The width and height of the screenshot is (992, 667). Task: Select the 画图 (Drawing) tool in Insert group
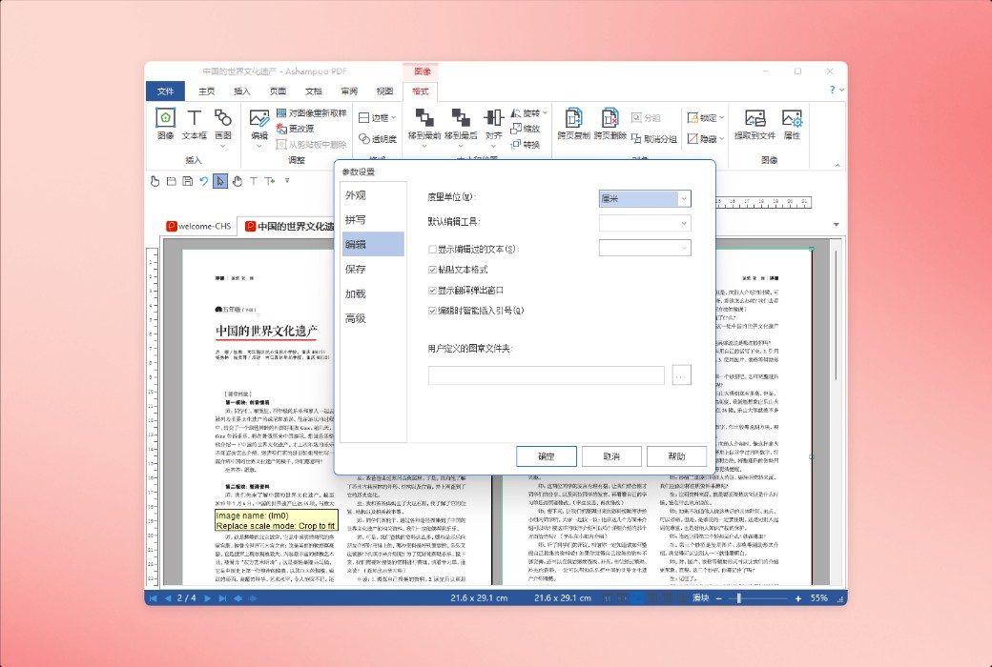(x=223, y=123)
